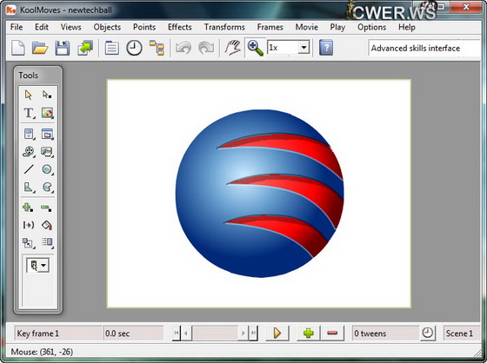Delete key frame with the red minus button

tap(332, 333)
